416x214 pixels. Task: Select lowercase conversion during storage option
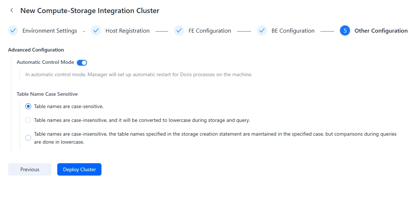tap(28, 120)
